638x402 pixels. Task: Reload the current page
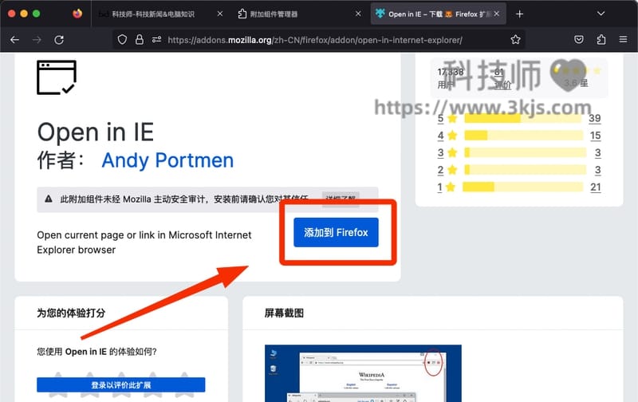59,39
